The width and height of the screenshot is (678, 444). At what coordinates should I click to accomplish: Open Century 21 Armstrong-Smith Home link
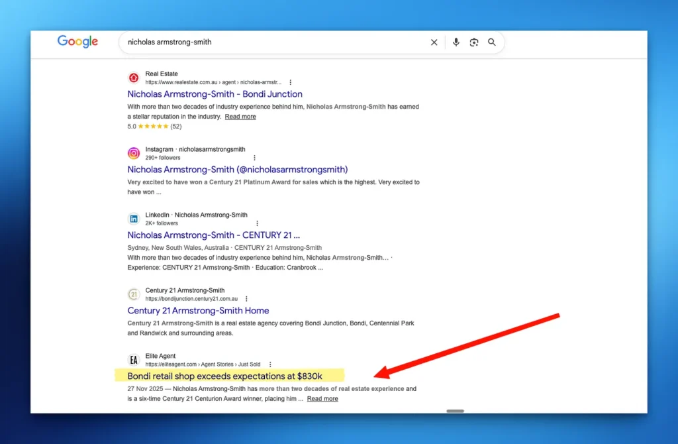coord(198,311)
